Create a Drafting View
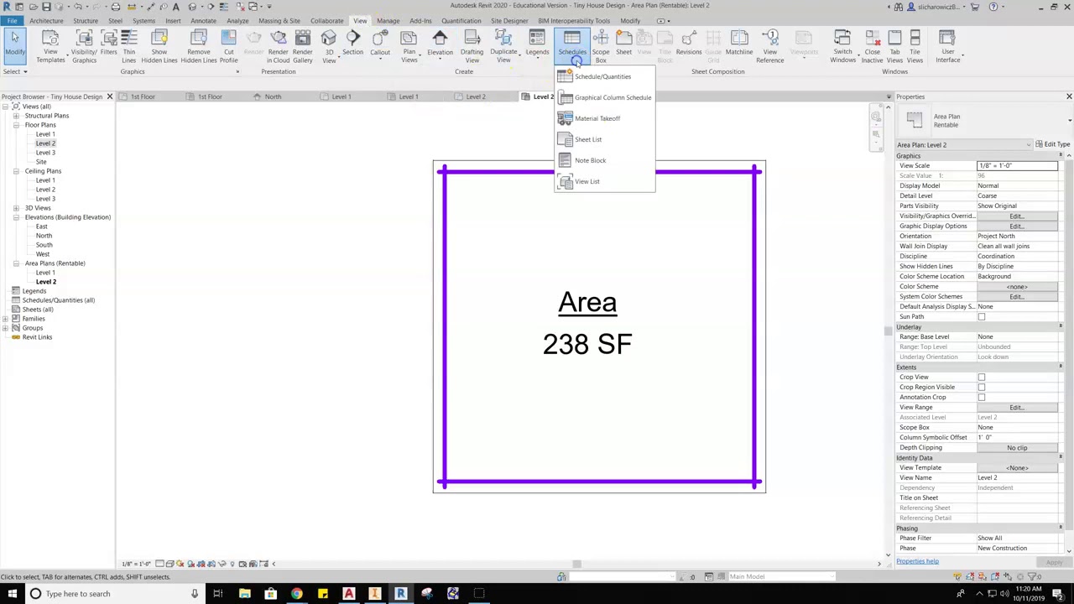The height and width of the screenshot is (604, 1074). pyautogui.click(x=472, y=46)
